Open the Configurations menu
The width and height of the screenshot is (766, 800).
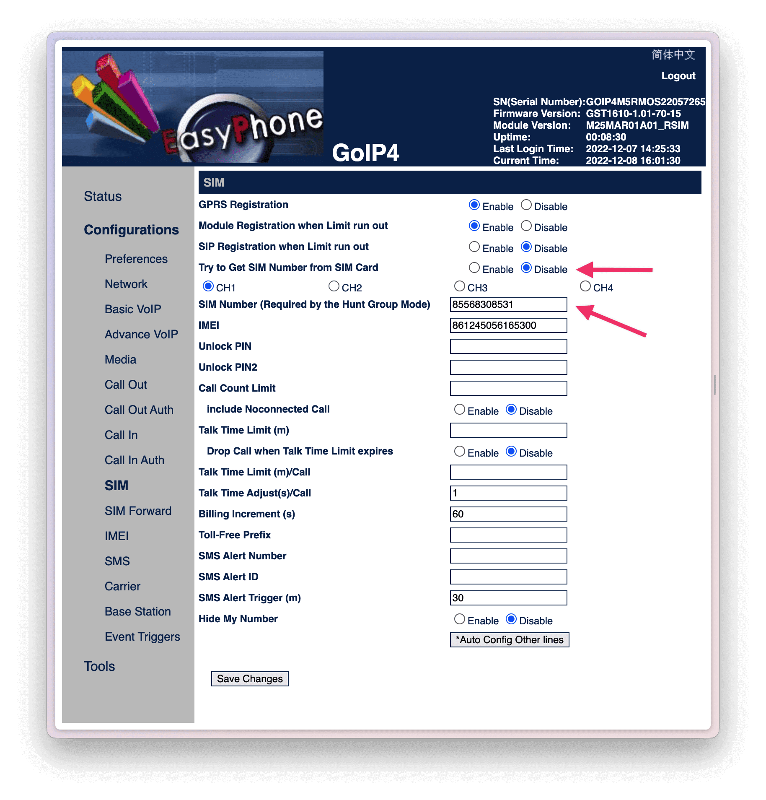pos(131,230)
